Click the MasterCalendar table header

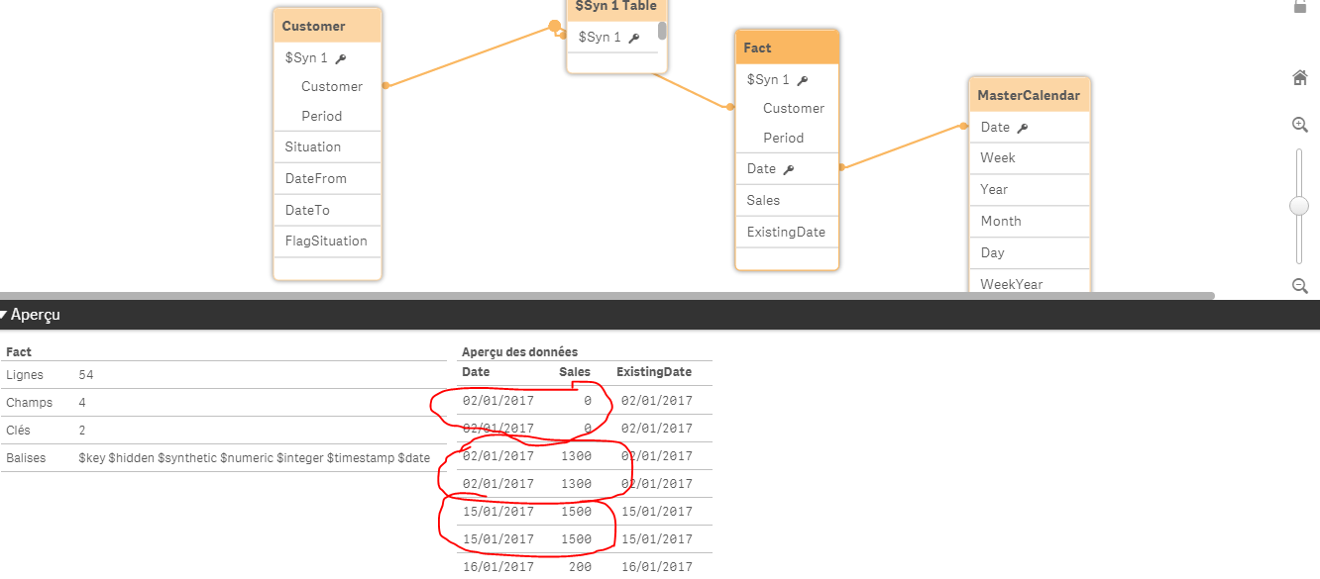point(1029,95)
